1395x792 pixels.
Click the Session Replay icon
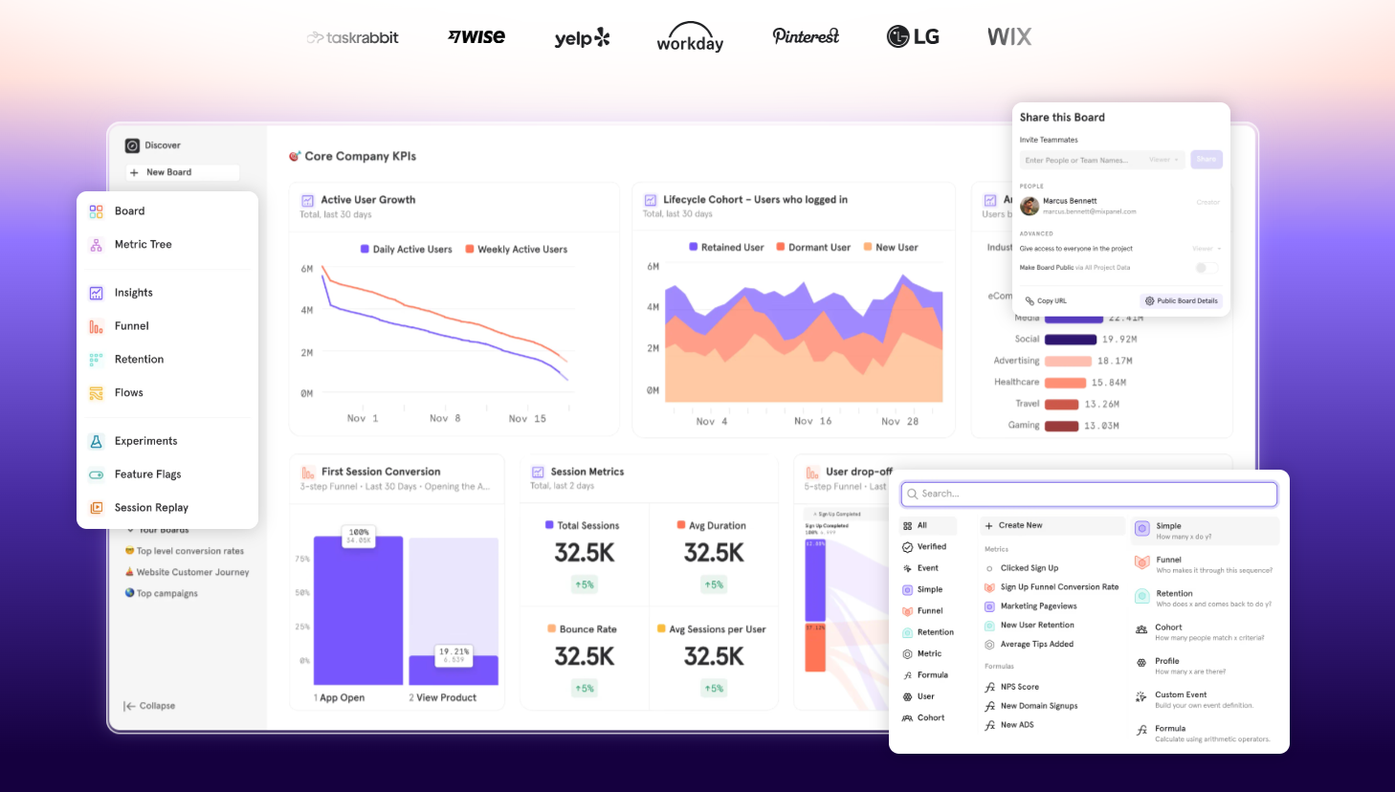96,508
